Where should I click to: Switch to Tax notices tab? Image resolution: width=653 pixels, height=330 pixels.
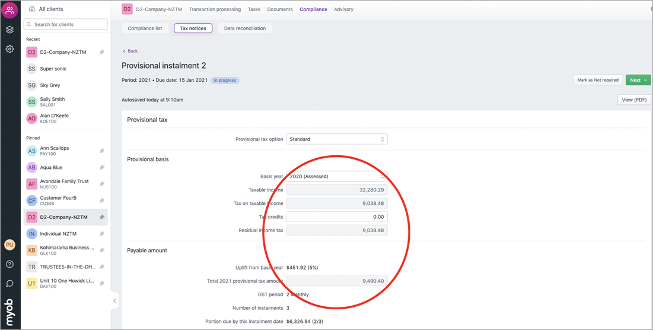(x=193, y=28)
